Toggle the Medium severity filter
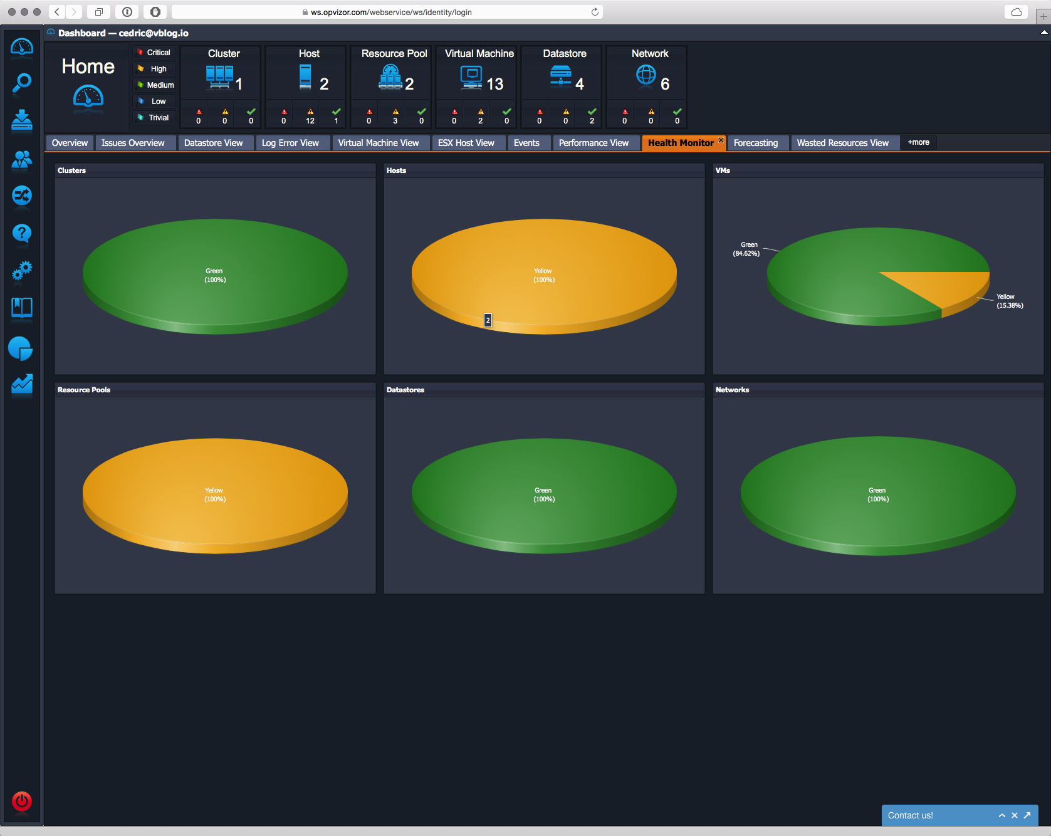Viewport: 1051px width, 836px height. click(154, 85)
